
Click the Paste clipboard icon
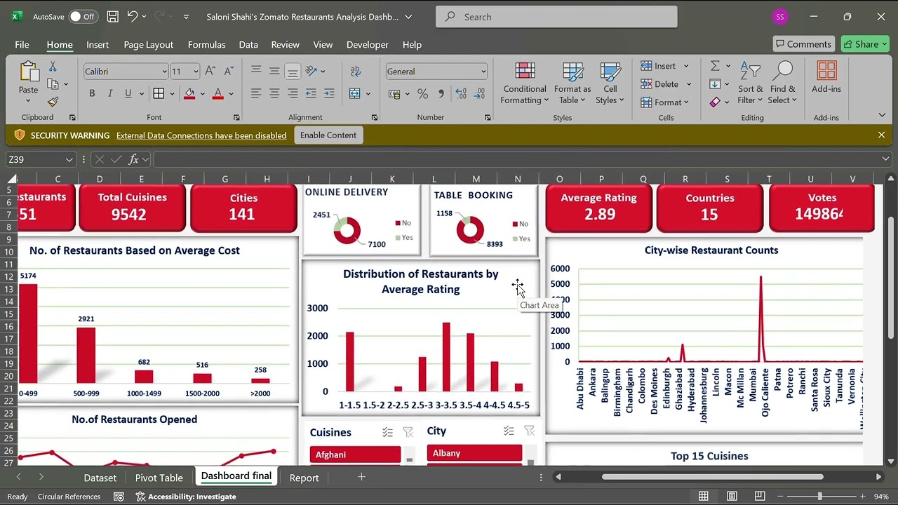click(x=29, y=72)
